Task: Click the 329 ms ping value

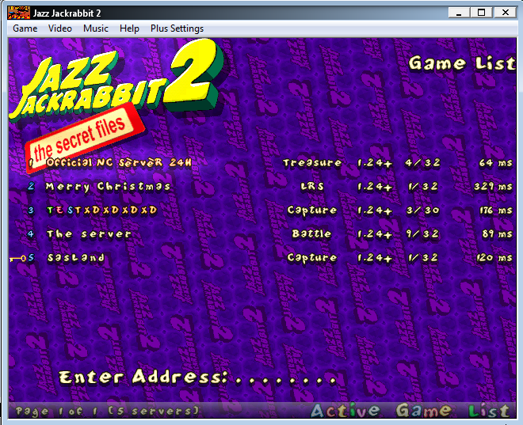Action: point(493,187)
